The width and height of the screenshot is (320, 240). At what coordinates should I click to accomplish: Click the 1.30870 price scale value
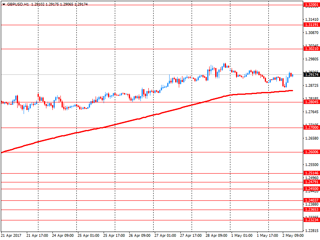click(312, 33)
